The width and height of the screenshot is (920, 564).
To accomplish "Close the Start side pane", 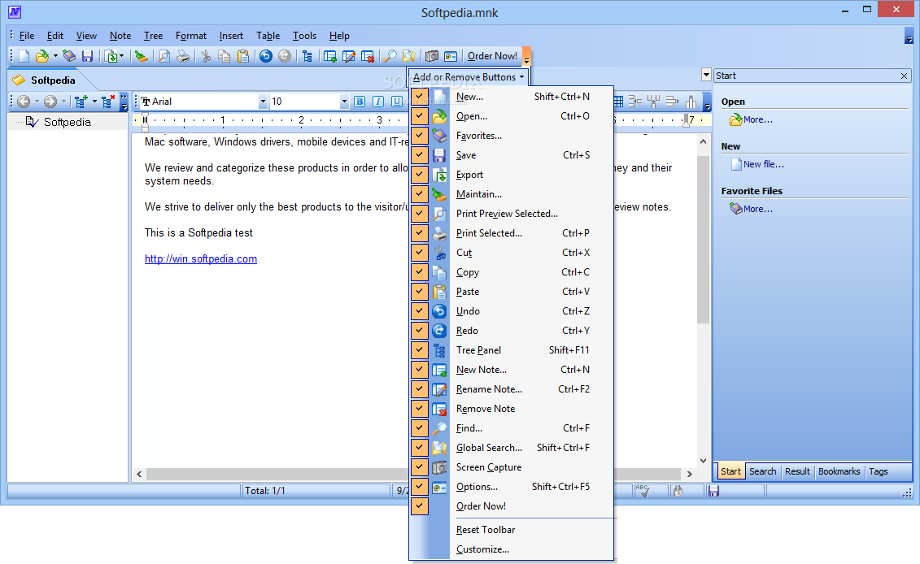I will tap(905, 76).
